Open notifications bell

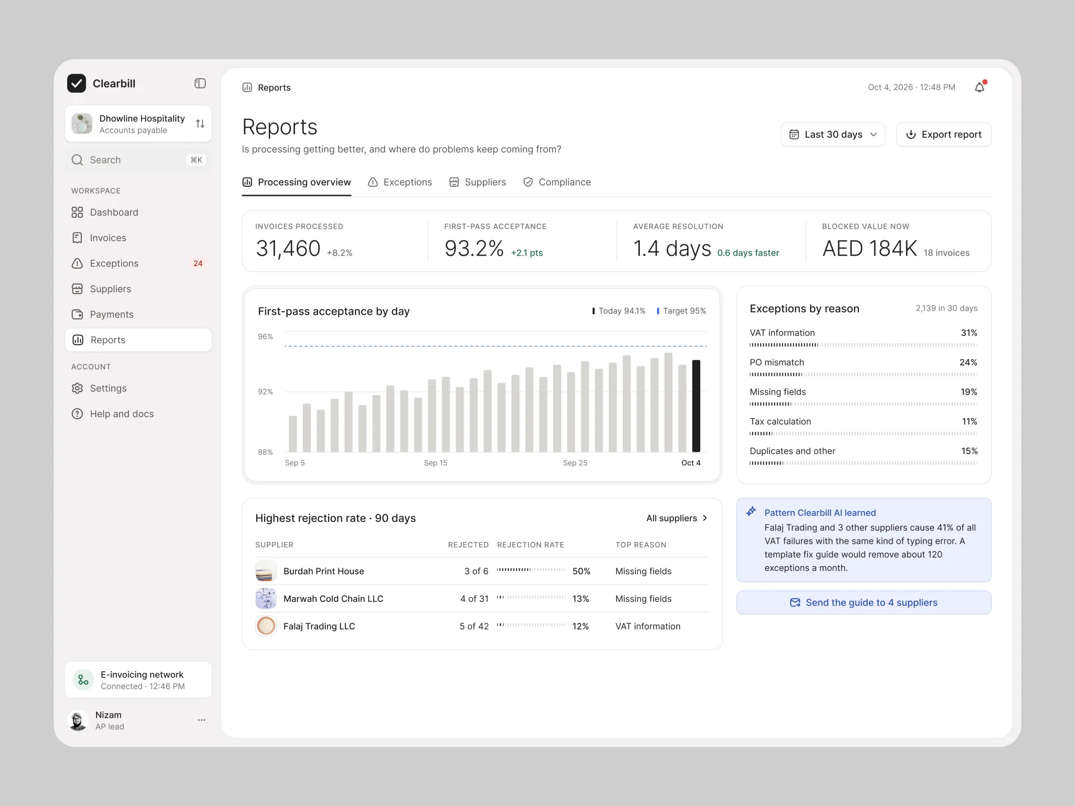click(x=979, y=87)
